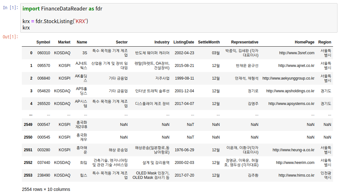Click the http://www.heerim.com homepage value

(x=295, y=163)
